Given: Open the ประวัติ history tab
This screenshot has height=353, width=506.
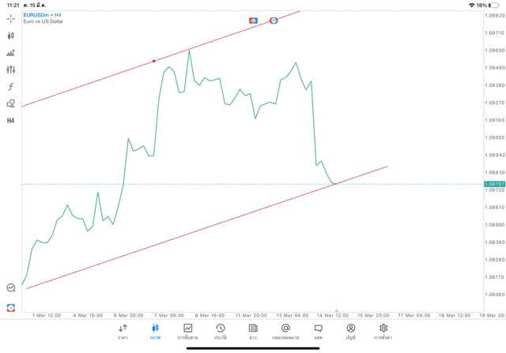Looking at the screenshot, I should (x=221, y=332).
